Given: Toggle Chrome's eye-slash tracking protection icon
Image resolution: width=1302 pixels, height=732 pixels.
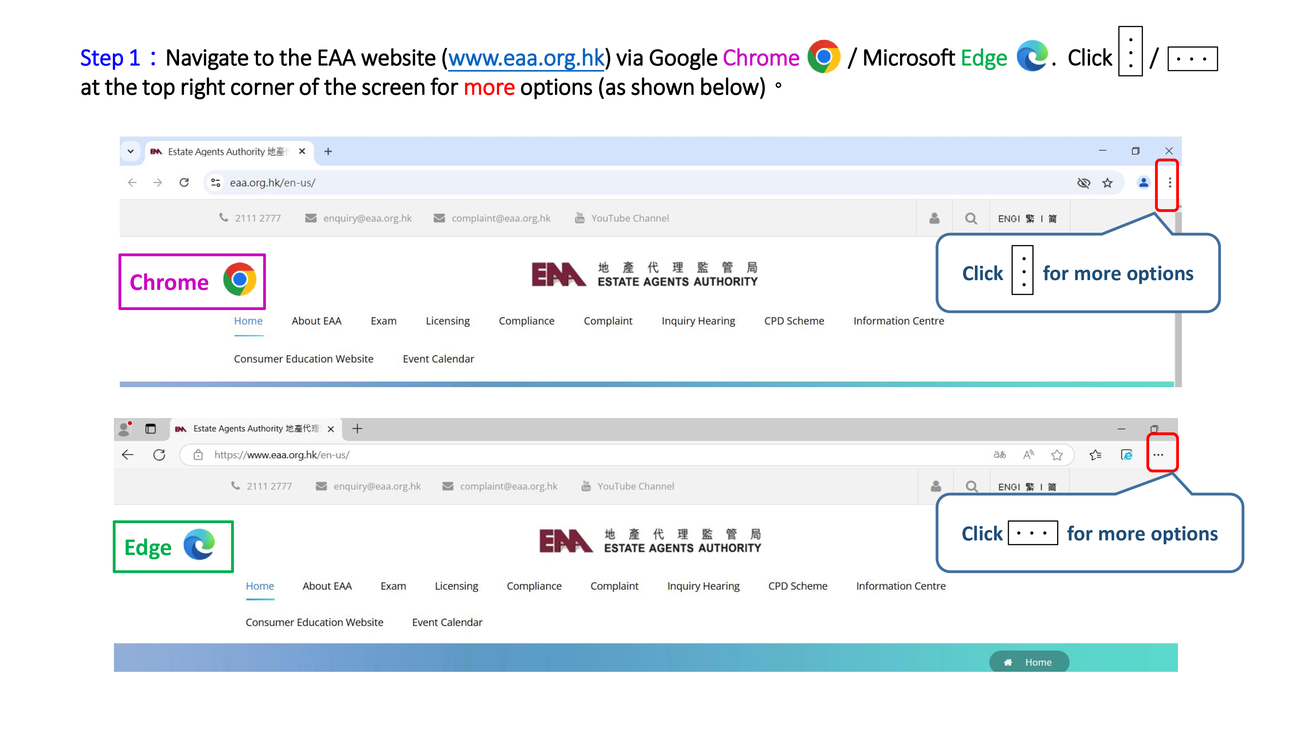Looking at the screenshot, I should click(1083, 183).
